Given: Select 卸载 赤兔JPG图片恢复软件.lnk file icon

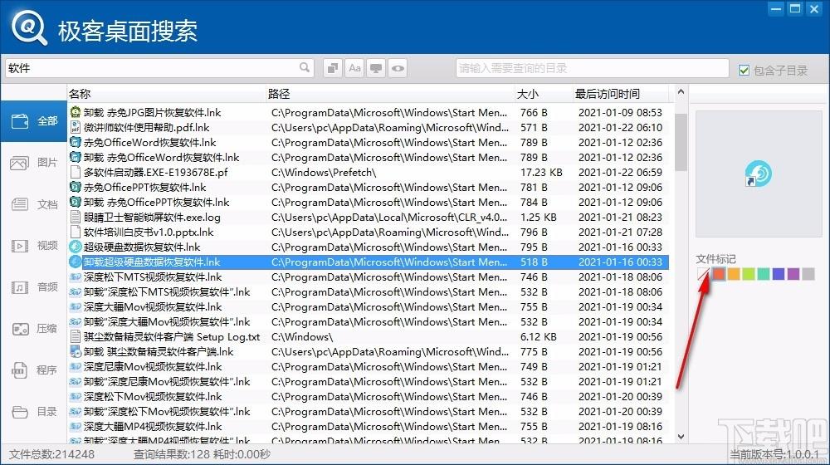Looking at the screenshot, I should click(x=76, y=112).
